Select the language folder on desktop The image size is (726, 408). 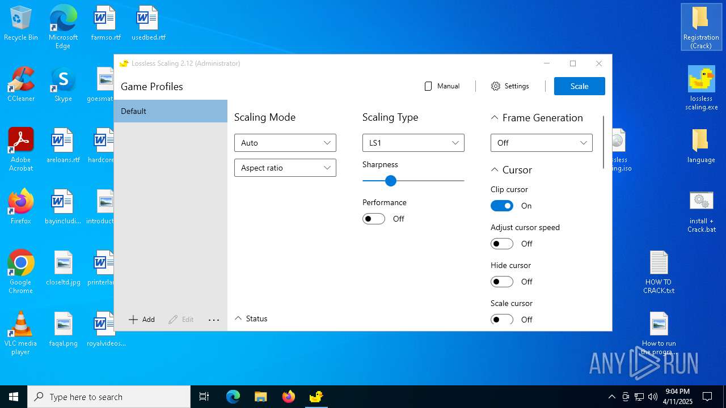(x=701, y=146)
